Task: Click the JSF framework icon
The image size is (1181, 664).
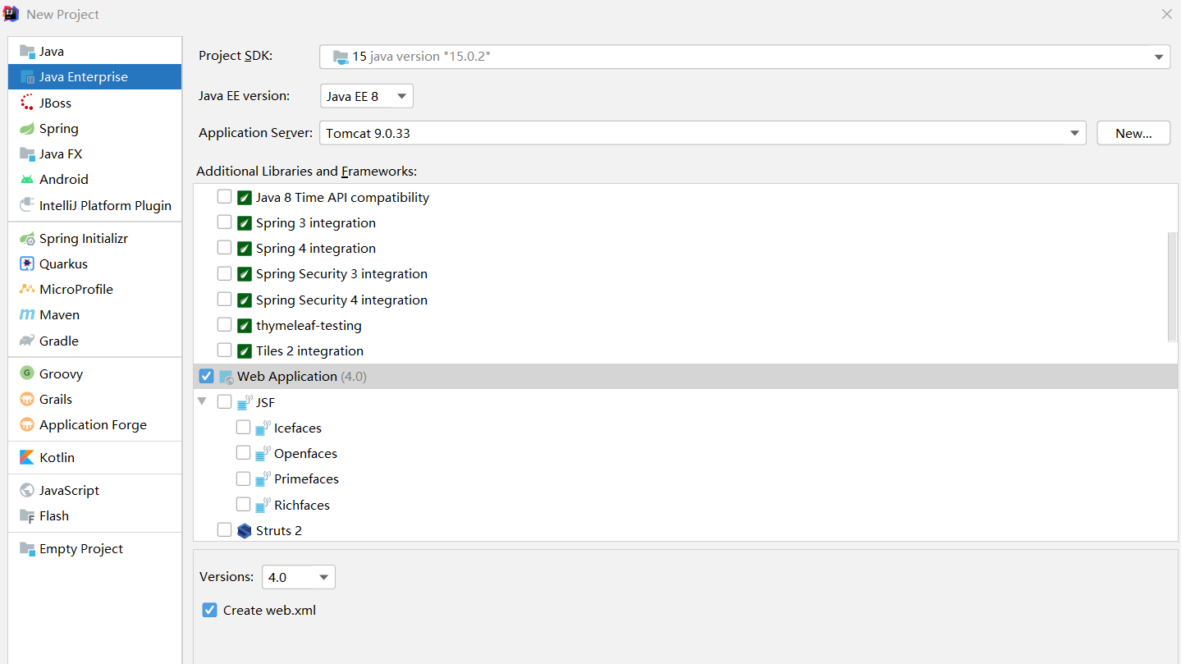Action: [245, 402]
